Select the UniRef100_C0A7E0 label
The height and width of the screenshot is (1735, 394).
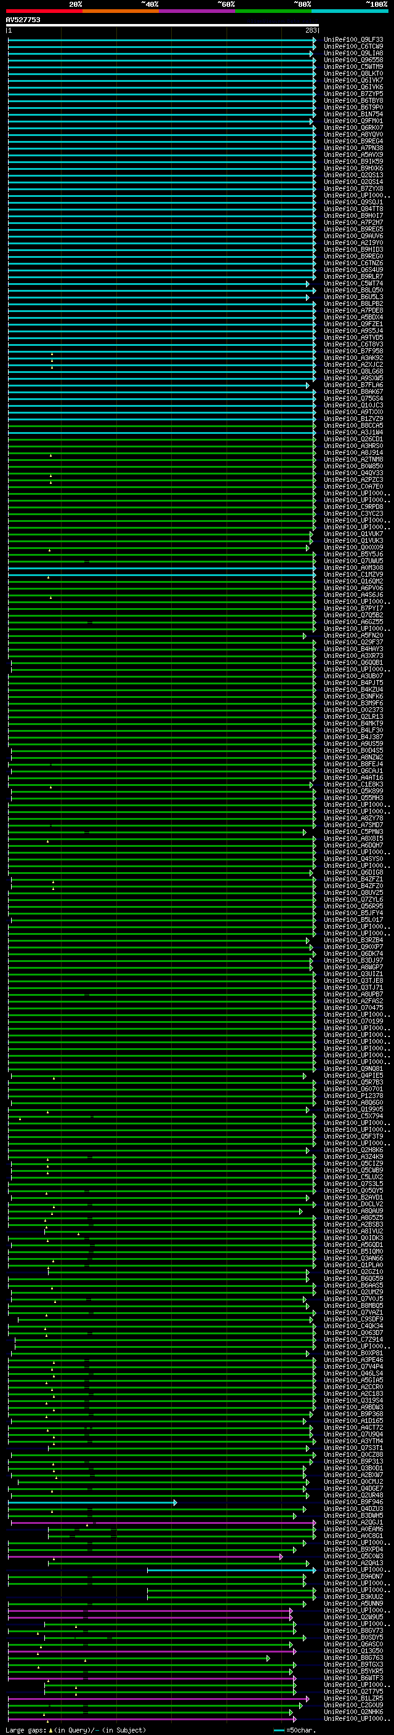(353, 487)
